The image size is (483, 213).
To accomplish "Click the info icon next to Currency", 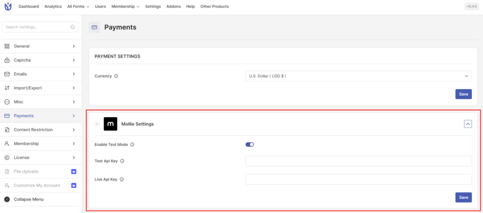I will coord(116,76).
